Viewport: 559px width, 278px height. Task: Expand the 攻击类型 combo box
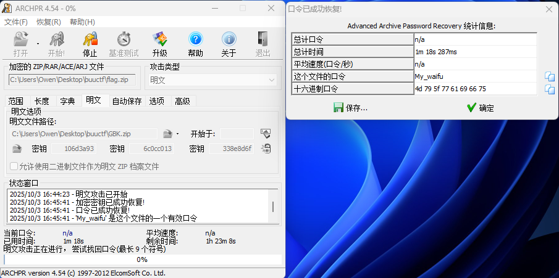(213, 80)
